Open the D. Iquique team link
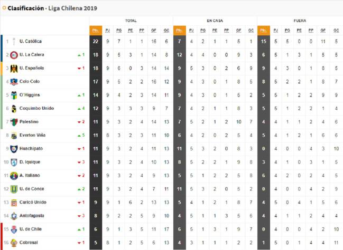 [30, 162]
